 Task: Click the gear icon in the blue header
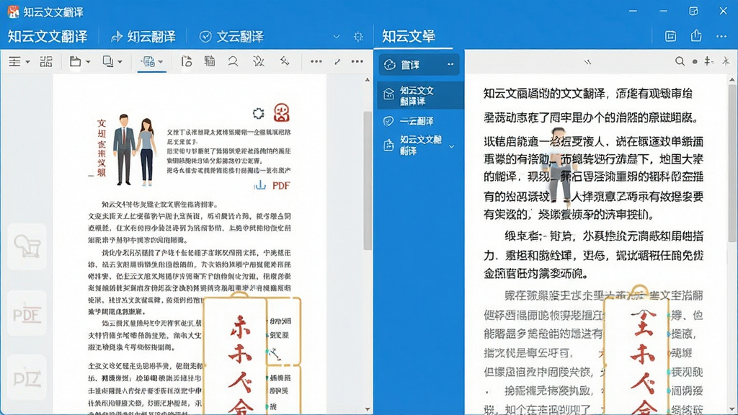pyautogui.click(x=359, y=37)
